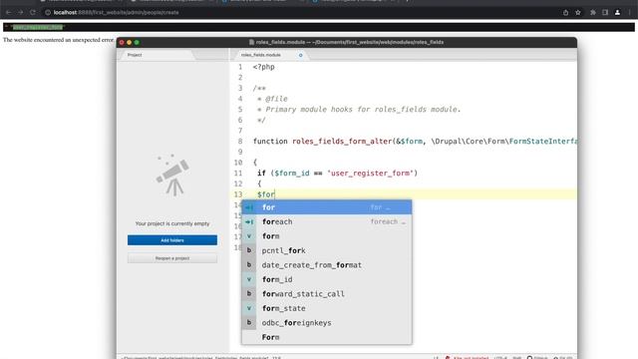638x359 pixels.
Task: Select the 'form_id' variable suggestion
Action: click(327, 279)
